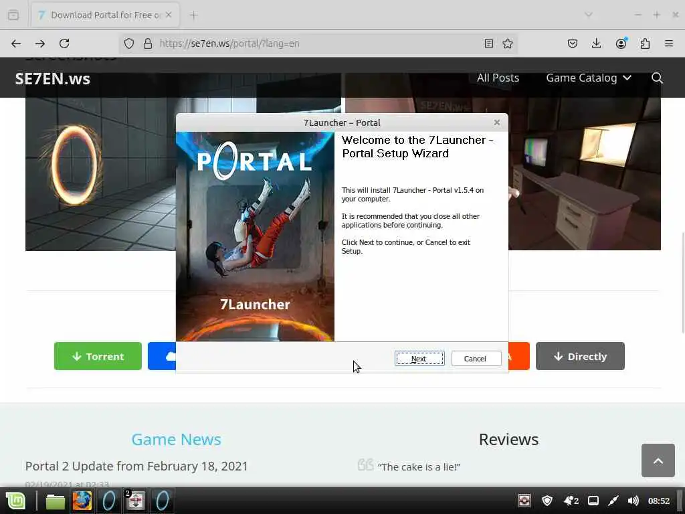685x514 pixels.
Task: Select the first Portal taskbar window icon
Action: [109, 501]
